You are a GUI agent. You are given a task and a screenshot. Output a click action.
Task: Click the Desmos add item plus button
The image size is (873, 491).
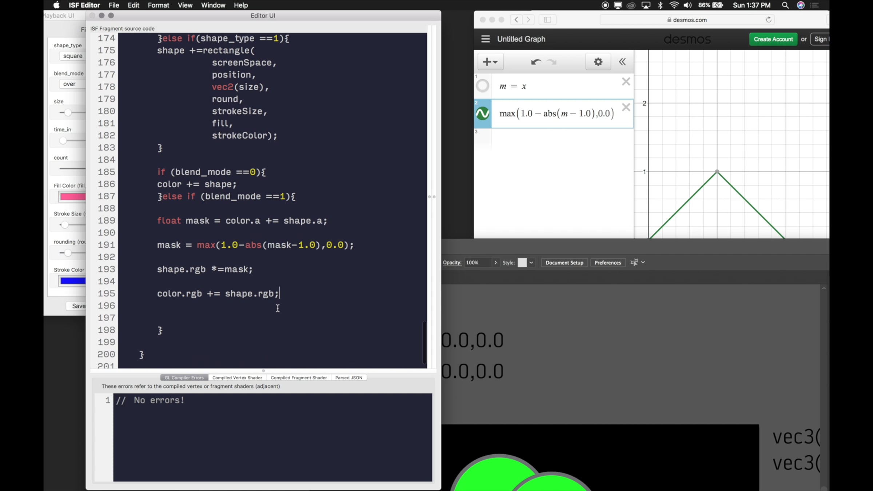click(490, 62)
